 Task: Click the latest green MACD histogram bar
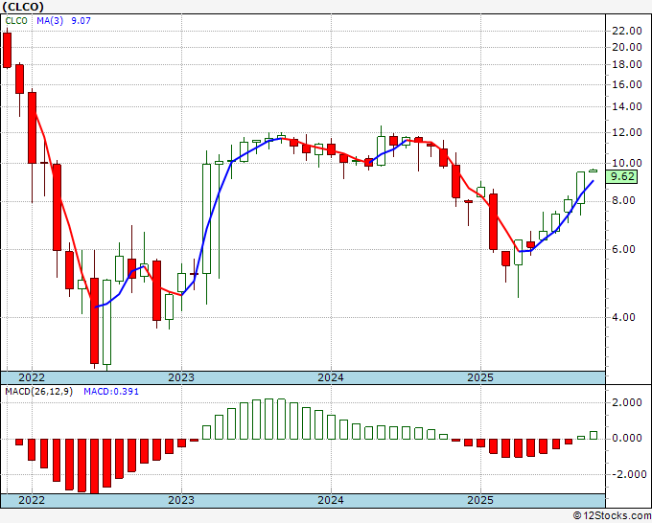tap(594, 435)
